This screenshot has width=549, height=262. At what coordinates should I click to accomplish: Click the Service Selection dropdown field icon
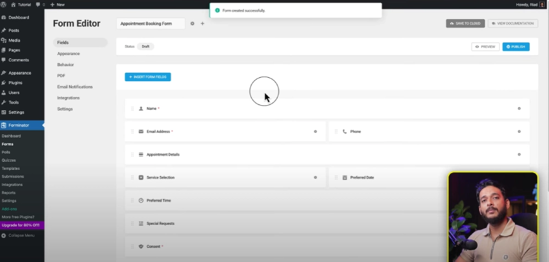pos(141,178)
